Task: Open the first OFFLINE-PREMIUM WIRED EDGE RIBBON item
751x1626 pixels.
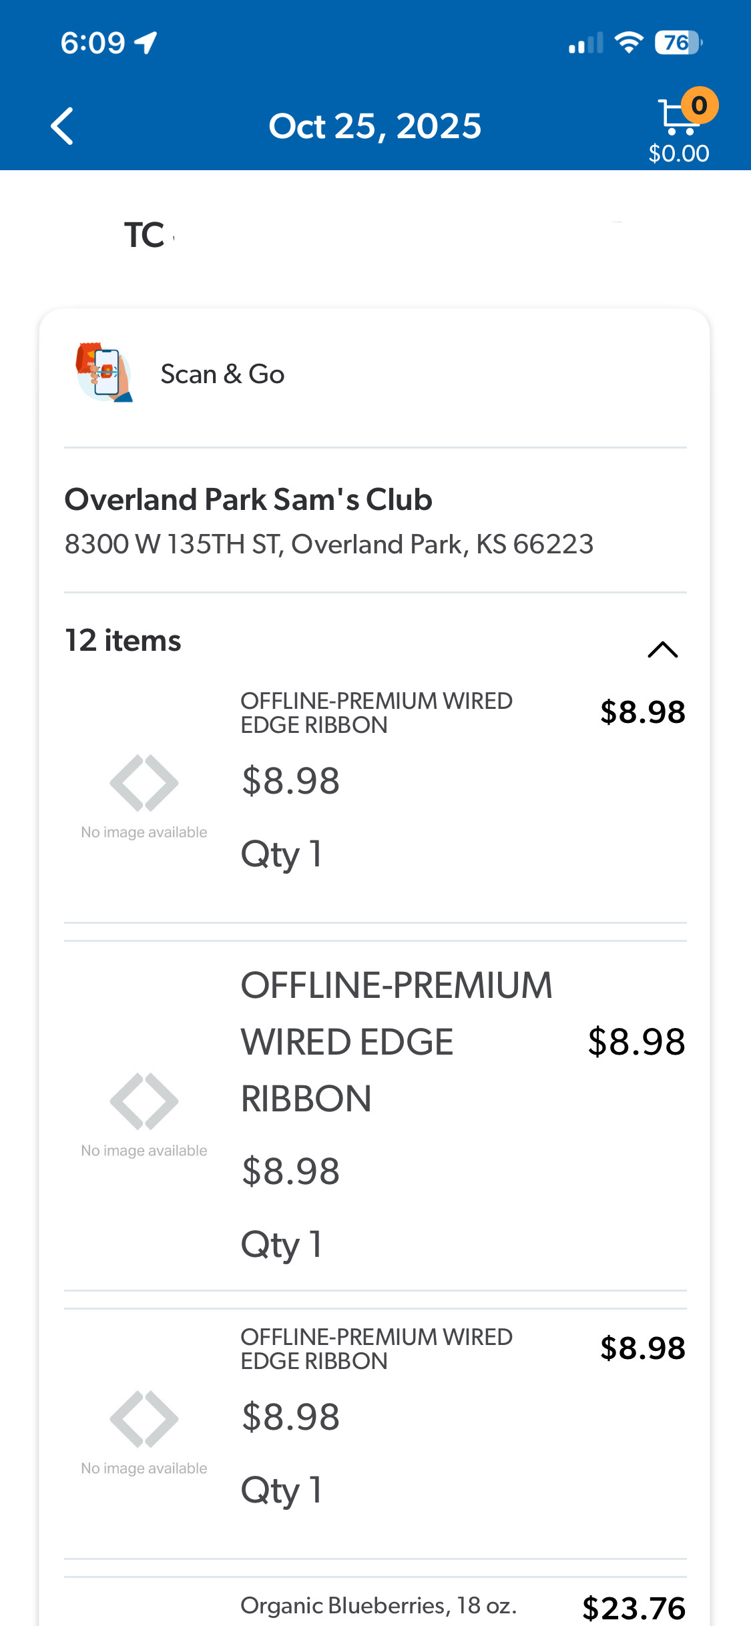Action: click(x=376, y=713)
